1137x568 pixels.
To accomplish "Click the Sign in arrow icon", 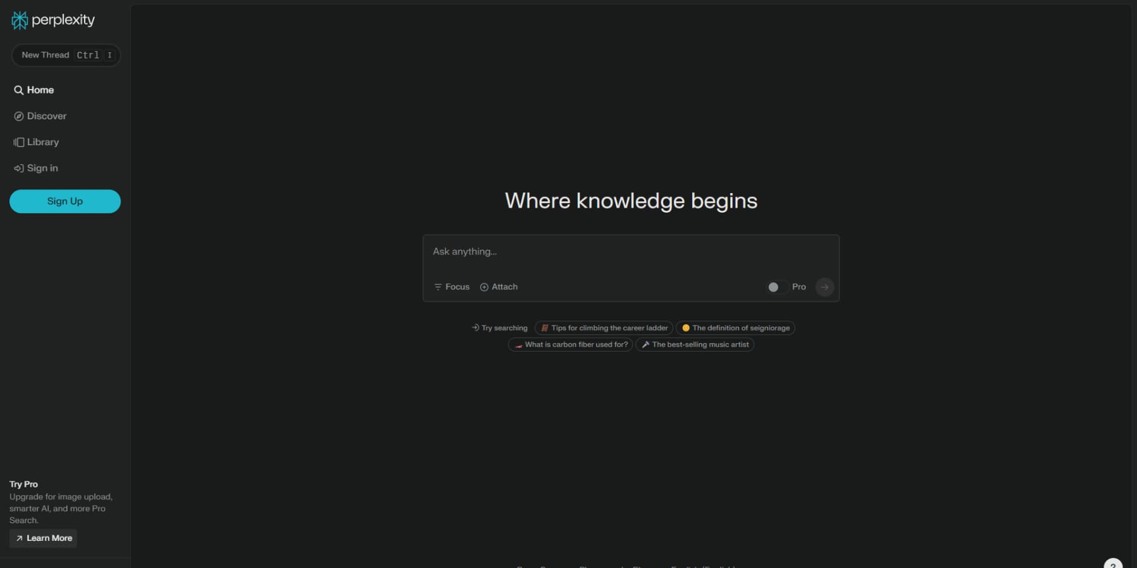I will tap(19, 168).
